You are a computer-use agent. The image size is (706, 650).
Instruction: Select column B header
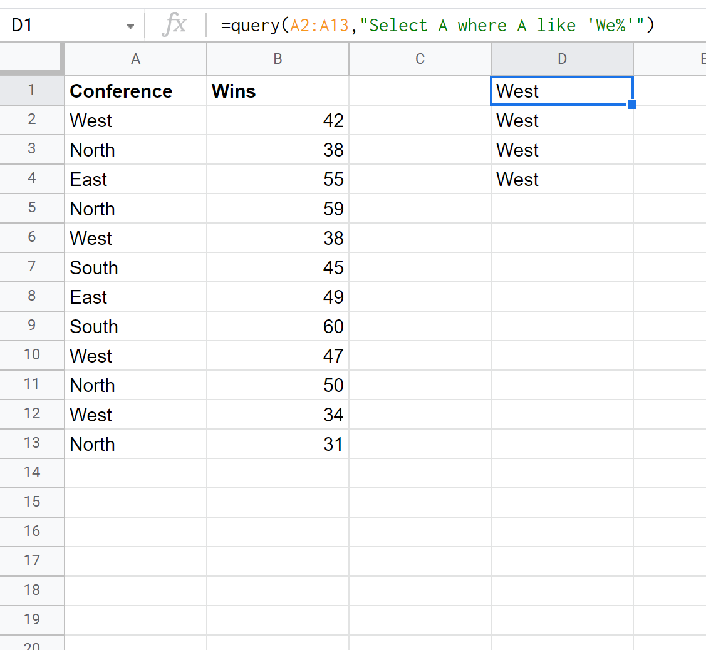click(278, 59)
